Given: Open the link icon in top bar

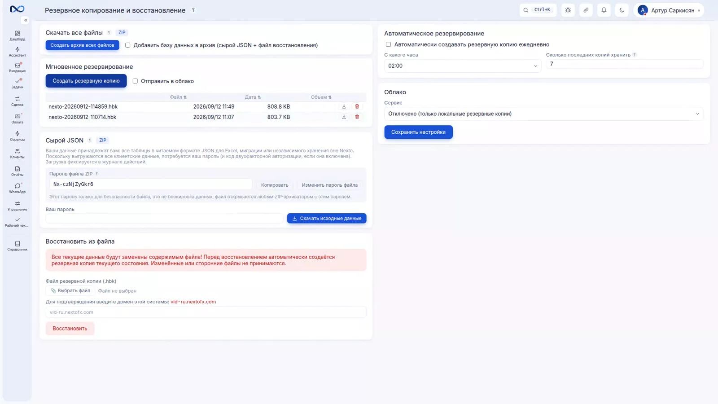Looking at the screenshot, I should 586,10.
